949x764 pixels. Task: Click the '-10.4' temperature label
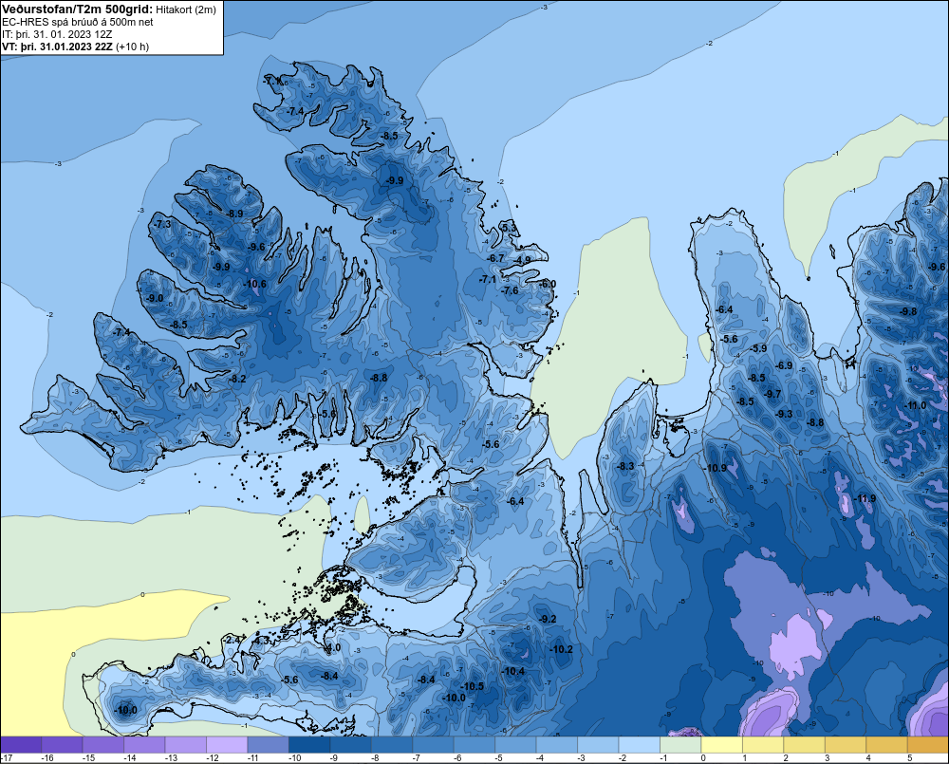tap(513, 671)
